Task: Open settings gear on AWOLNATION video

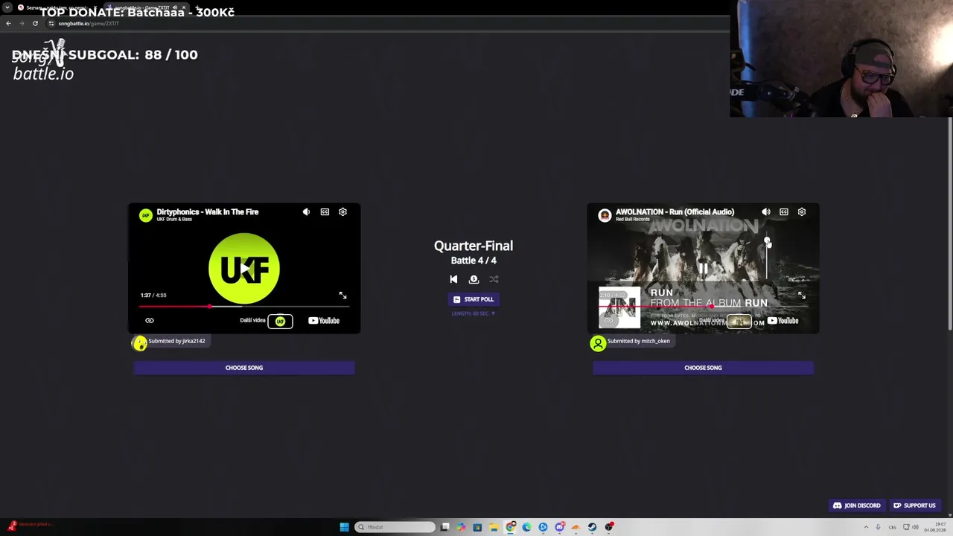Action: coord(802,212)
